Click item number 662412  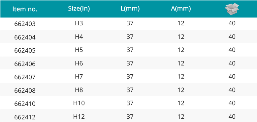pyautogui.click(x=25, y=117)
